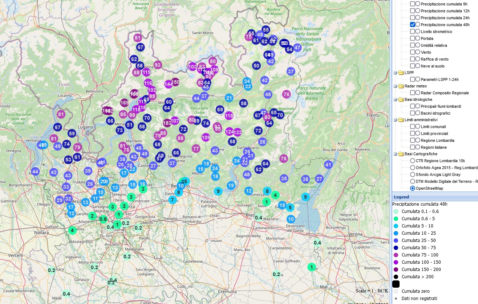Click the marker with value 109
478x304 pixels.
(x=206, y=137)
